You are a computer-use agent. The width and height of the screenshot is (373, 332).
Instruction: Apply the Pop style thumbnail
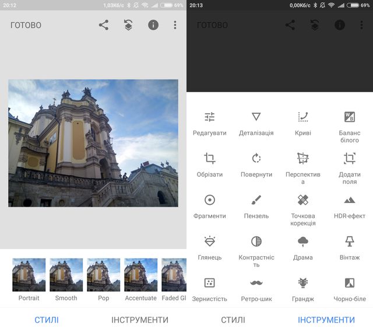[104, 275]
